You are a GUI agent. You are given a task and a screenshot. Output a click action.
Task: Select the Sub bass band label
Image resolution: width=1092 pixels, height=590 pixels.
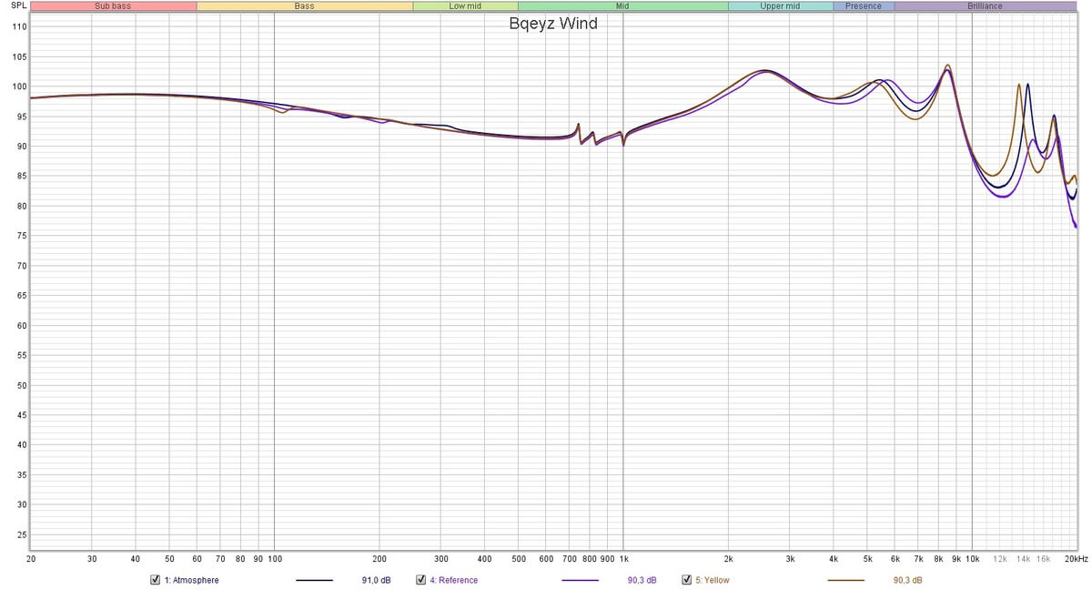[113, 6]
